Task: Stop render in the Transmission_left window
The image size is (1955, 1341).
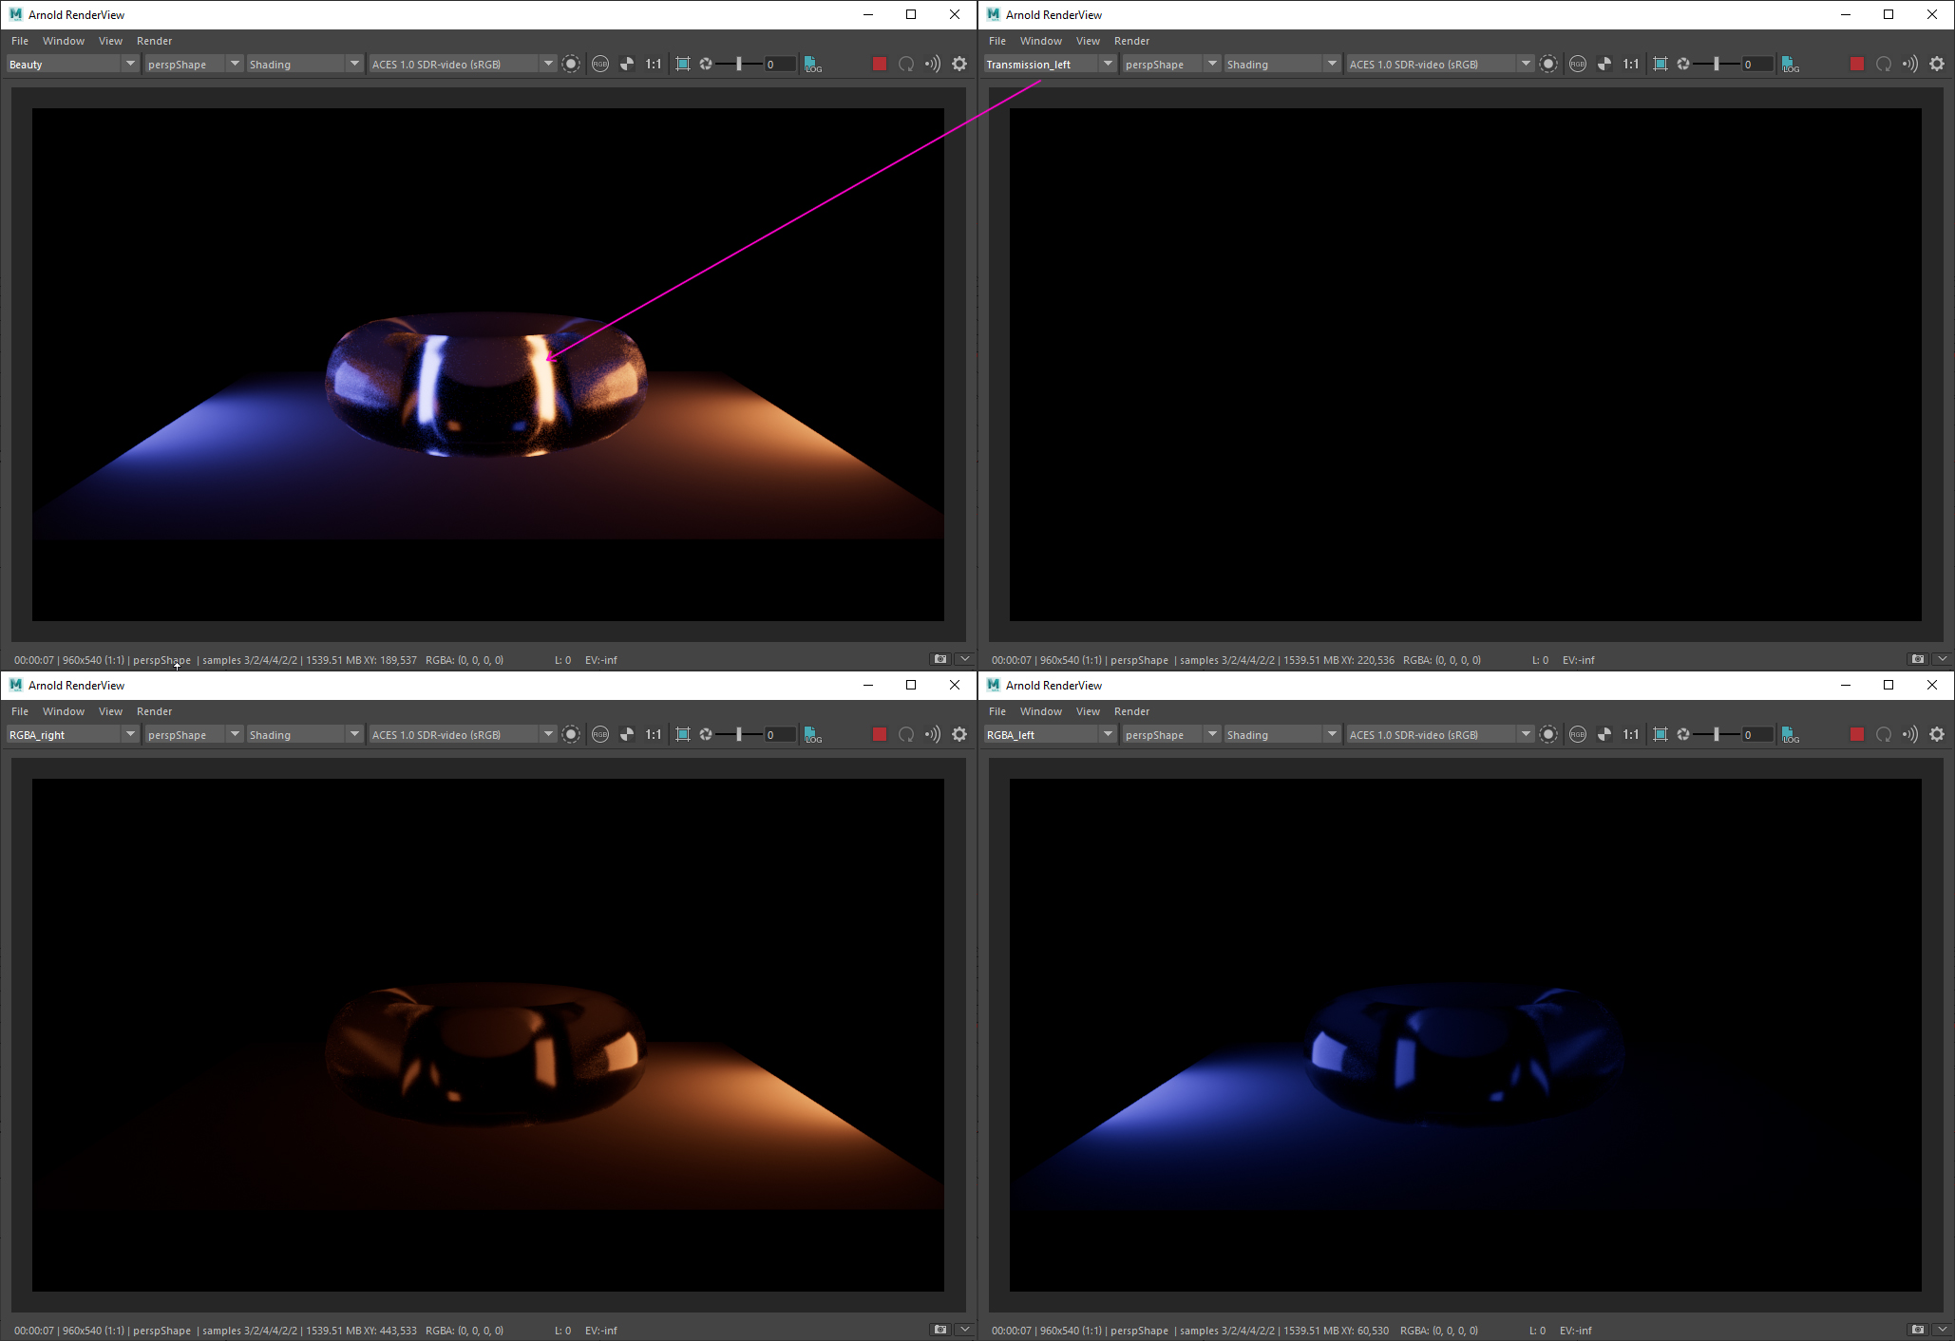Action: [1857, 65]
